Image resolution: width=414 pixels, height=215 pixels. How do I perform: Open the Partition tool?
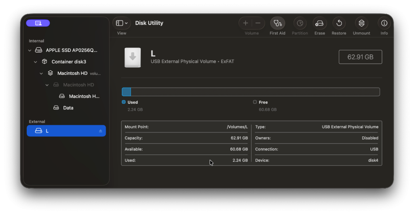pyautogui.click(x=300, y=23)
